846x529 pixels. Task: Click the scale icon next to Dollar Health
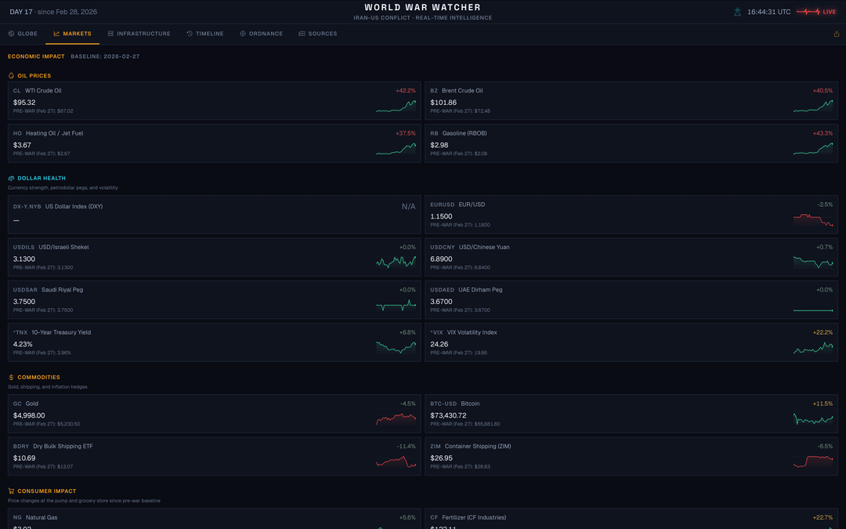[11, 179]
